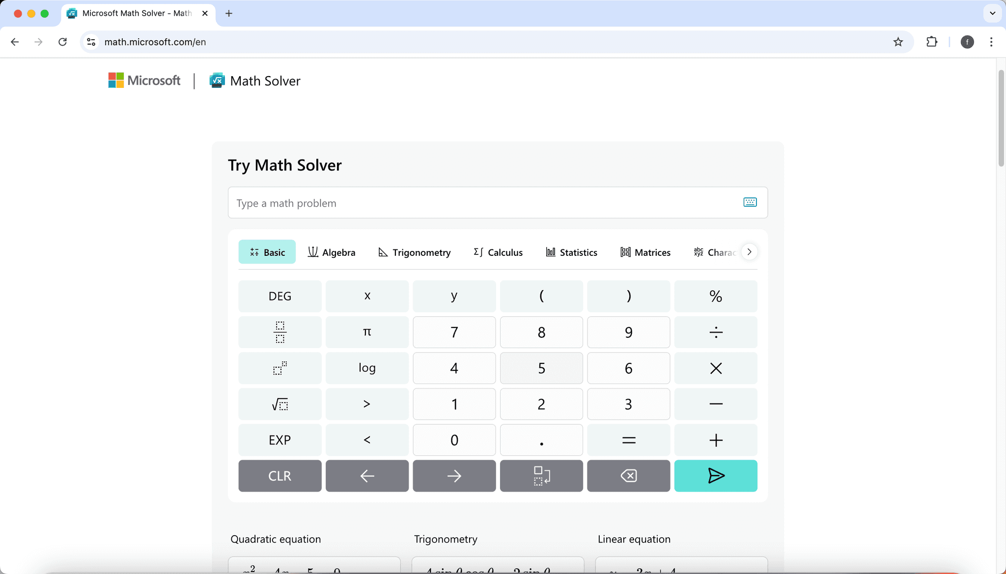1006x574 pixels.
Task: Select the Statistics keypad category
Action: [x=571, y=252]
